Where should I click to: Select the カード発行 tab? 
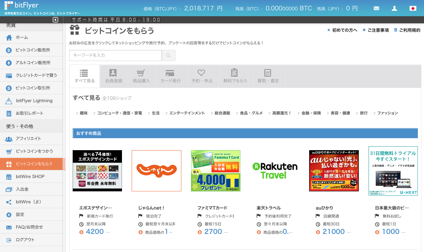point(171,76)
